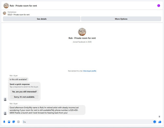The image size is (164, 128).
Task: Open the large centered profile picture
Action: 82,32
